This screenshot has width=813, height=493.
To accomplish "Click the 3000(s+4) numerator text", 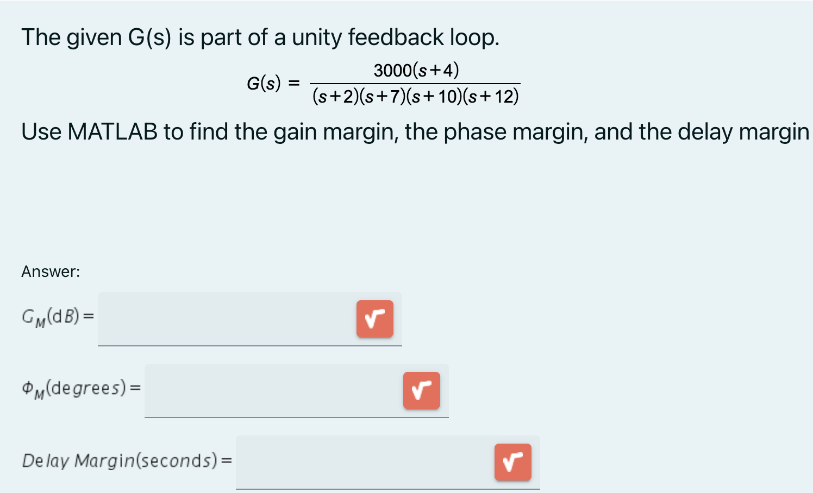I will (x=415, y=69).
